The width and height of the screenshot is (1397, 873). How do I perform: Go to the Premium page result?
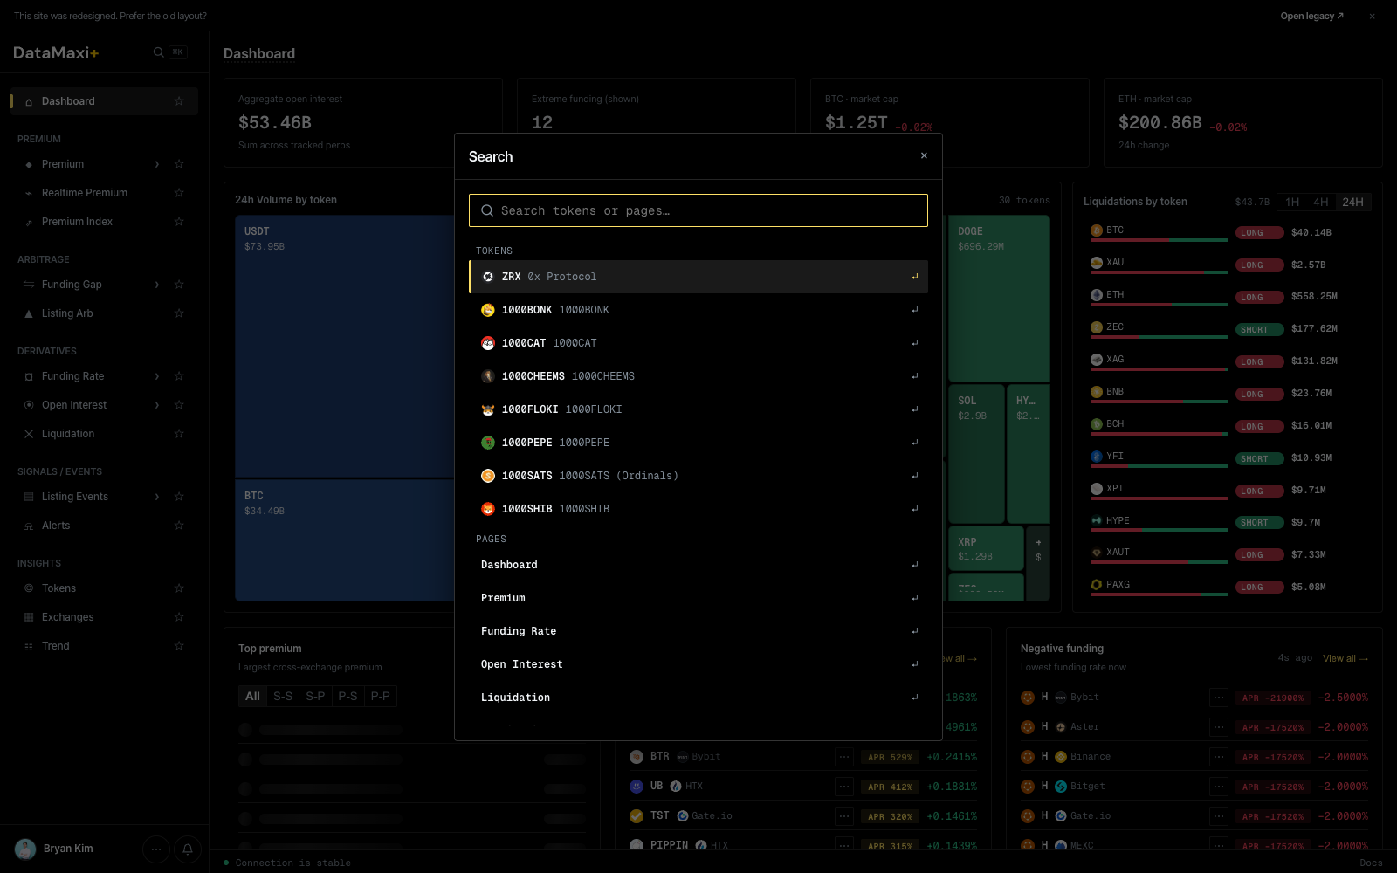coord(698,598)
